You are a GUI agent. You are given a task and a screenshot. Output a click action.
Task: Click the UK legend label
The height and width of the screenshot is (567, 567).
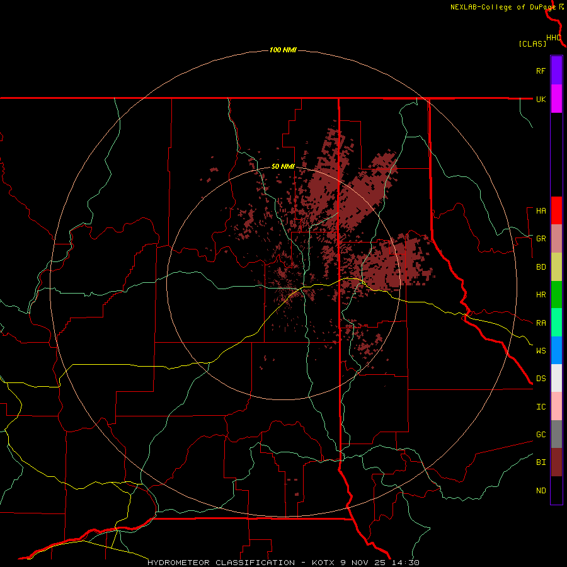[541, 99]
